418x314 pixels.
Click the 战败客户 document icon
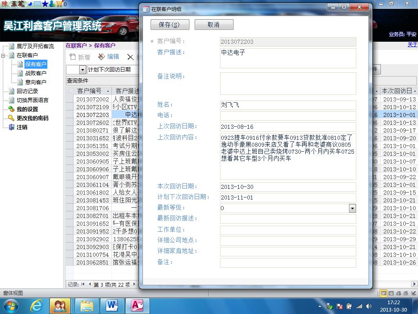click(x=20, y=73)
